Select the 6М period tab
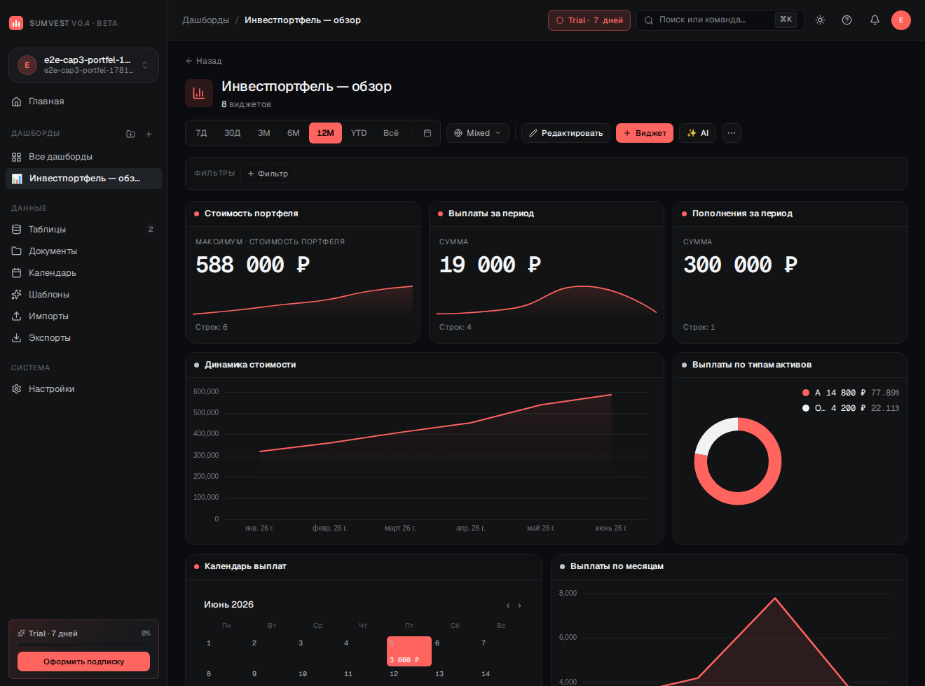 294,133
